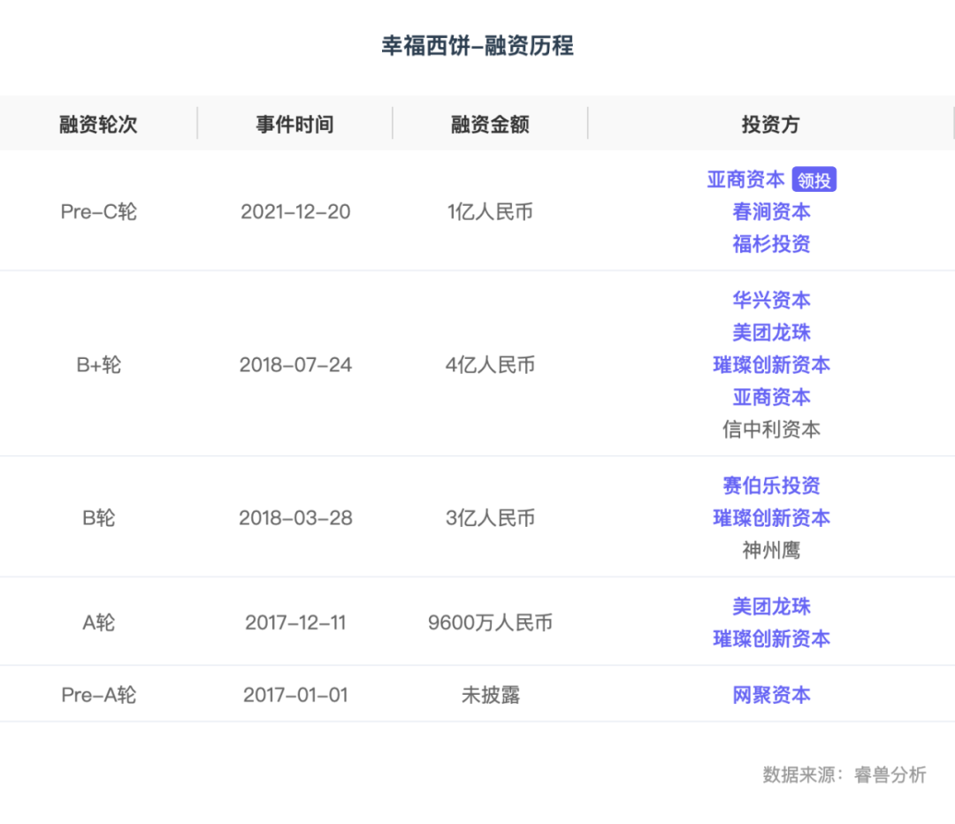Image resolution: width=955 pixels, height=824 pixels.
Task: Click 璀璨创新资本 in the A轮 row
Action: click(771, 638)
